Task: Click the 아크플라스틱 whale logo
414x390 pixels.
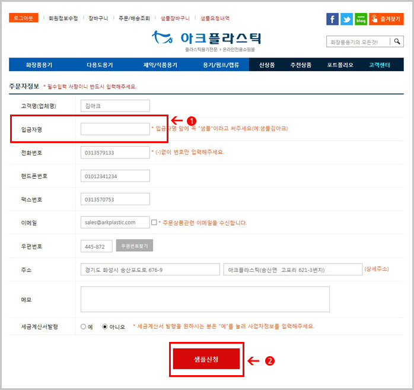Action: click(206, 39)
